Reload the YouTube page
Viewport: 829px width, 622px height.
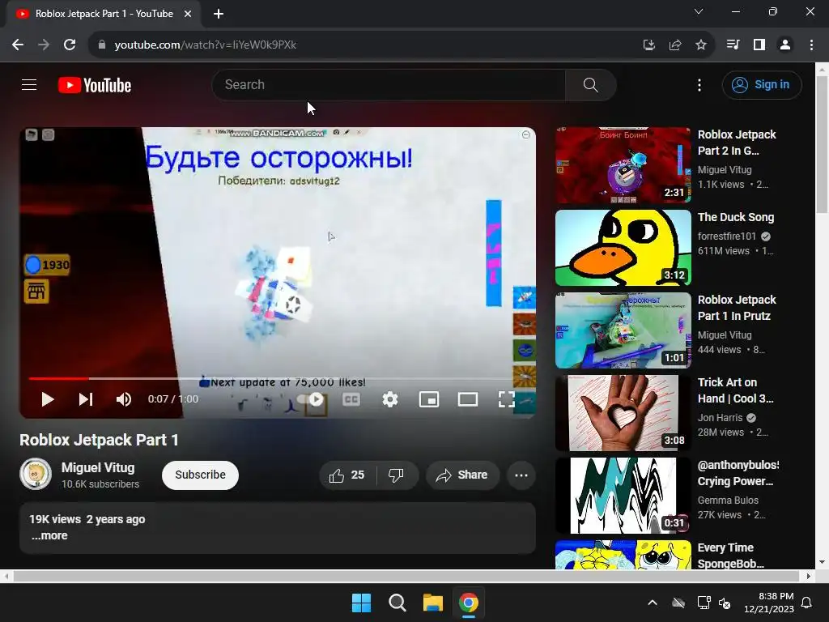pos(70,45)
